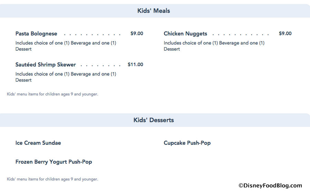Viewport: 310px width, 195px height.
Task: Click the description text under Chicken Nuggets
Action: pos(214,46)
